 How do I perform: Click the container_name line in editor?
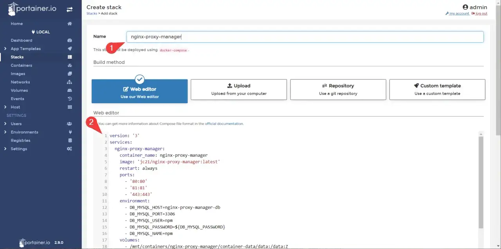[164, 155]
